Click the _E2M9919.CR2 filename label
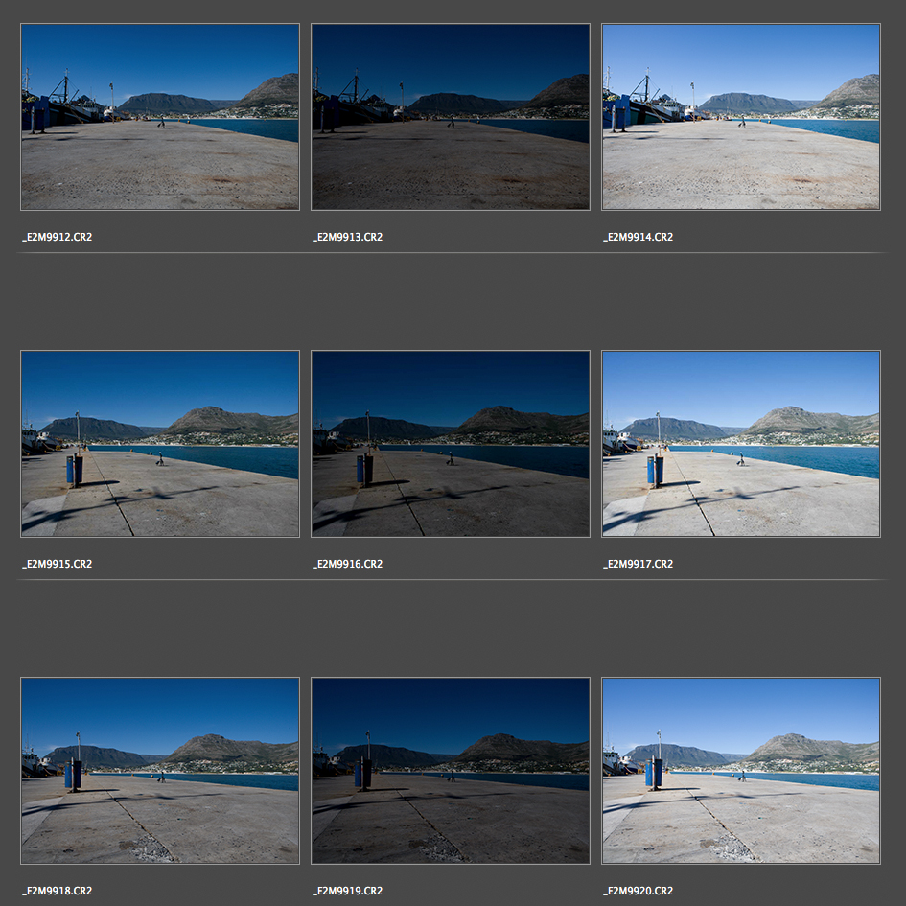Screen dimensions: 906x906 (348, 891)
